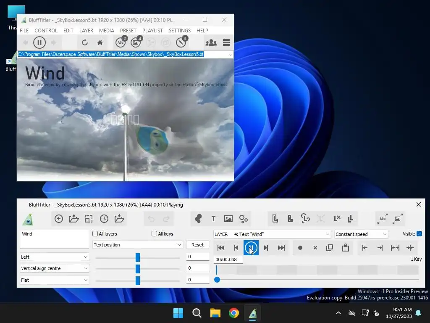Click the bar-with-left-arrow key timing icon
Screen dimensions: 430x323
pyautogui.click(x=365, y=248)
